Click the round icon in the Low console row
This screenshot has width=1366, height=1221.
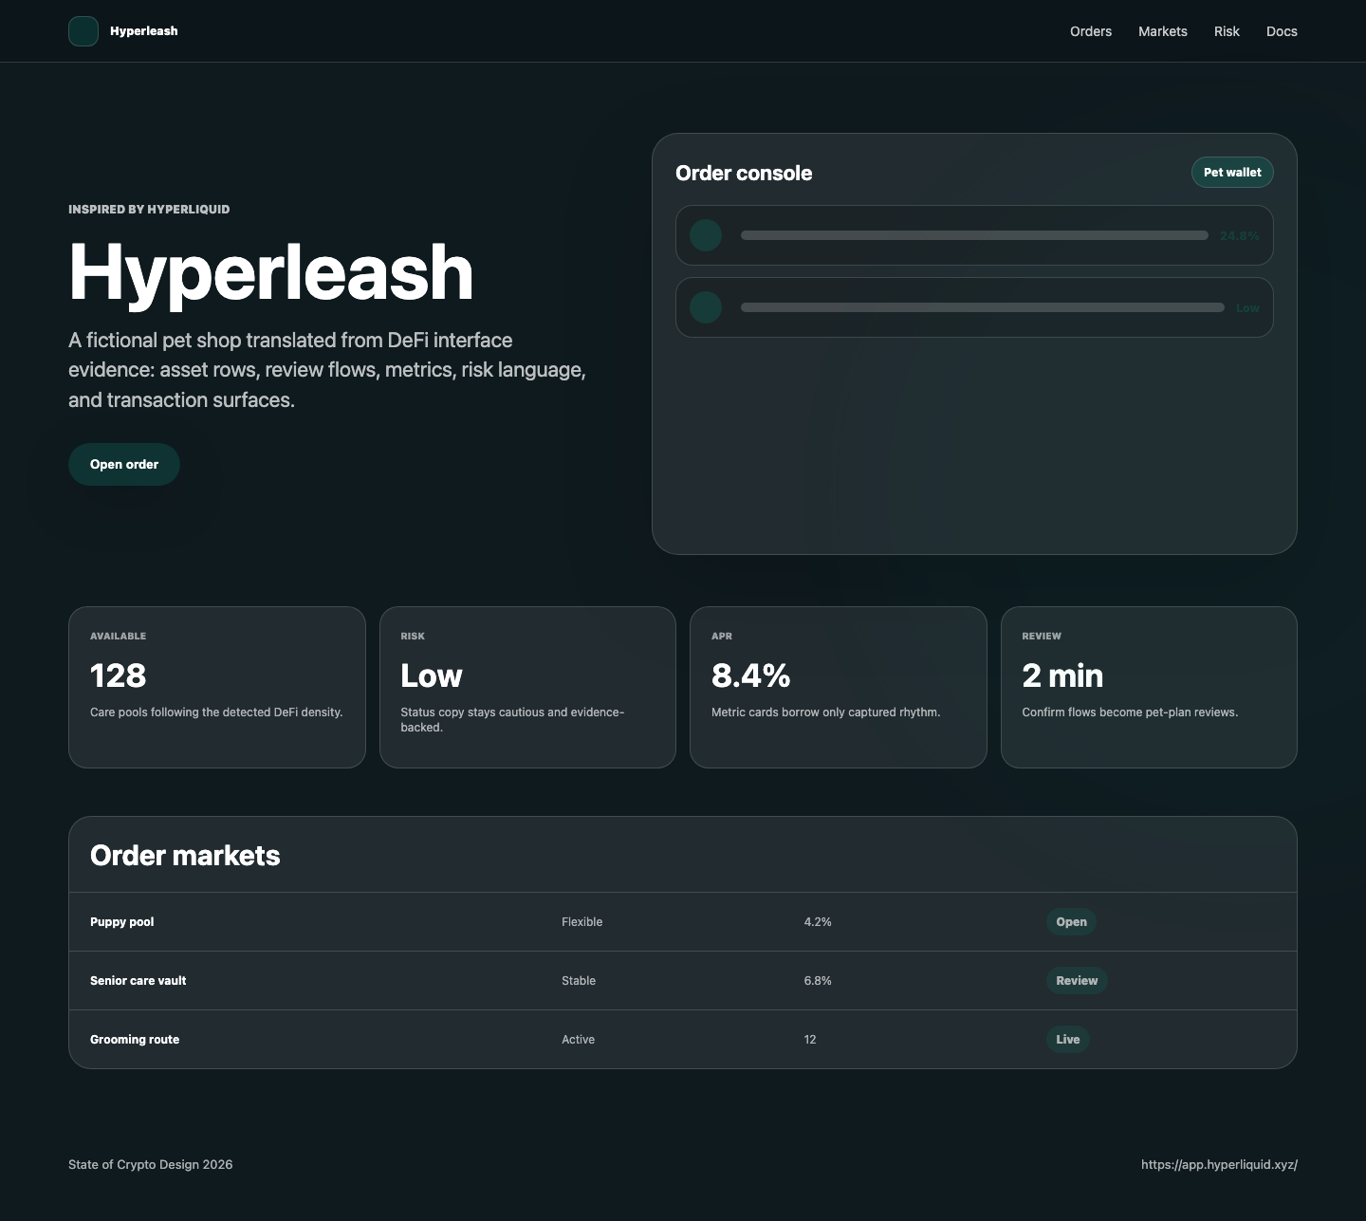pos(706,307)
